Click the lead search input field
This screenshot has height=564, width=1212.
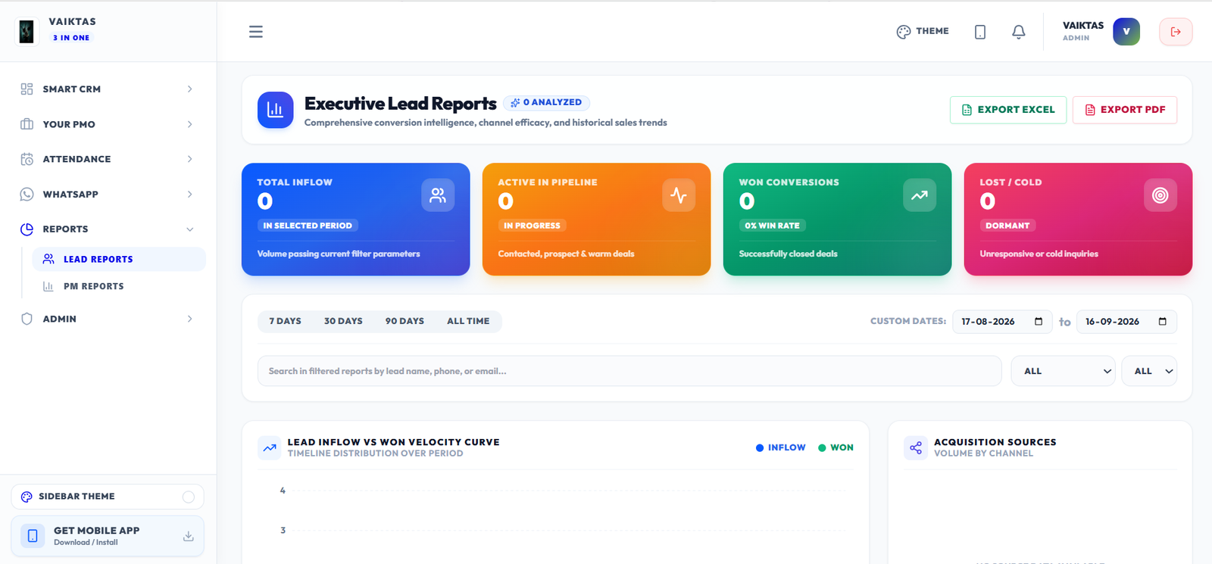(x=629, y=371)
